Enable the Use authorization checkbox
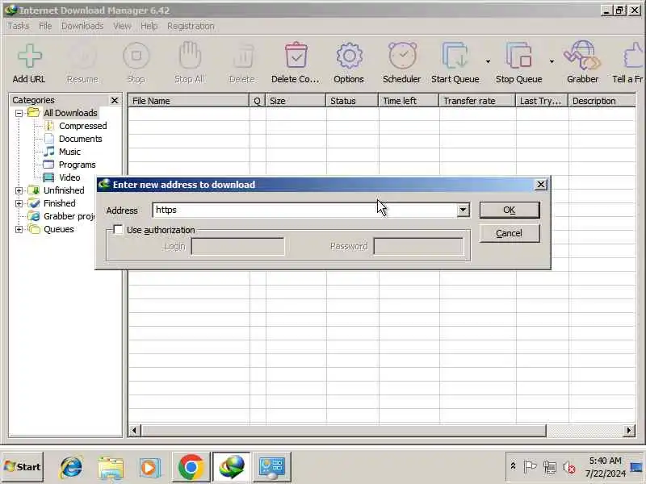Viewport: 646px width, 484px height. pos(118,230)
